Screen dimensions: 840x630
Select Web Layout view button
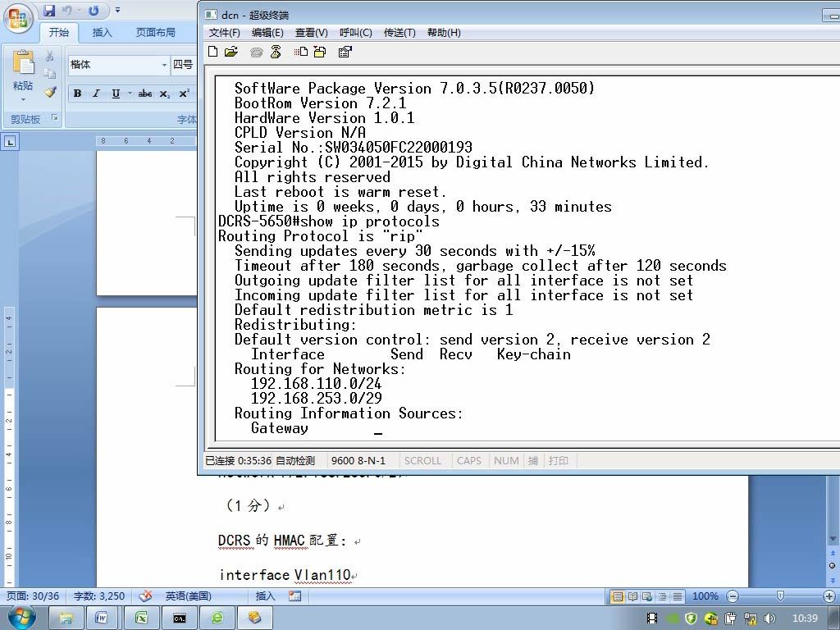coord(647,596)
